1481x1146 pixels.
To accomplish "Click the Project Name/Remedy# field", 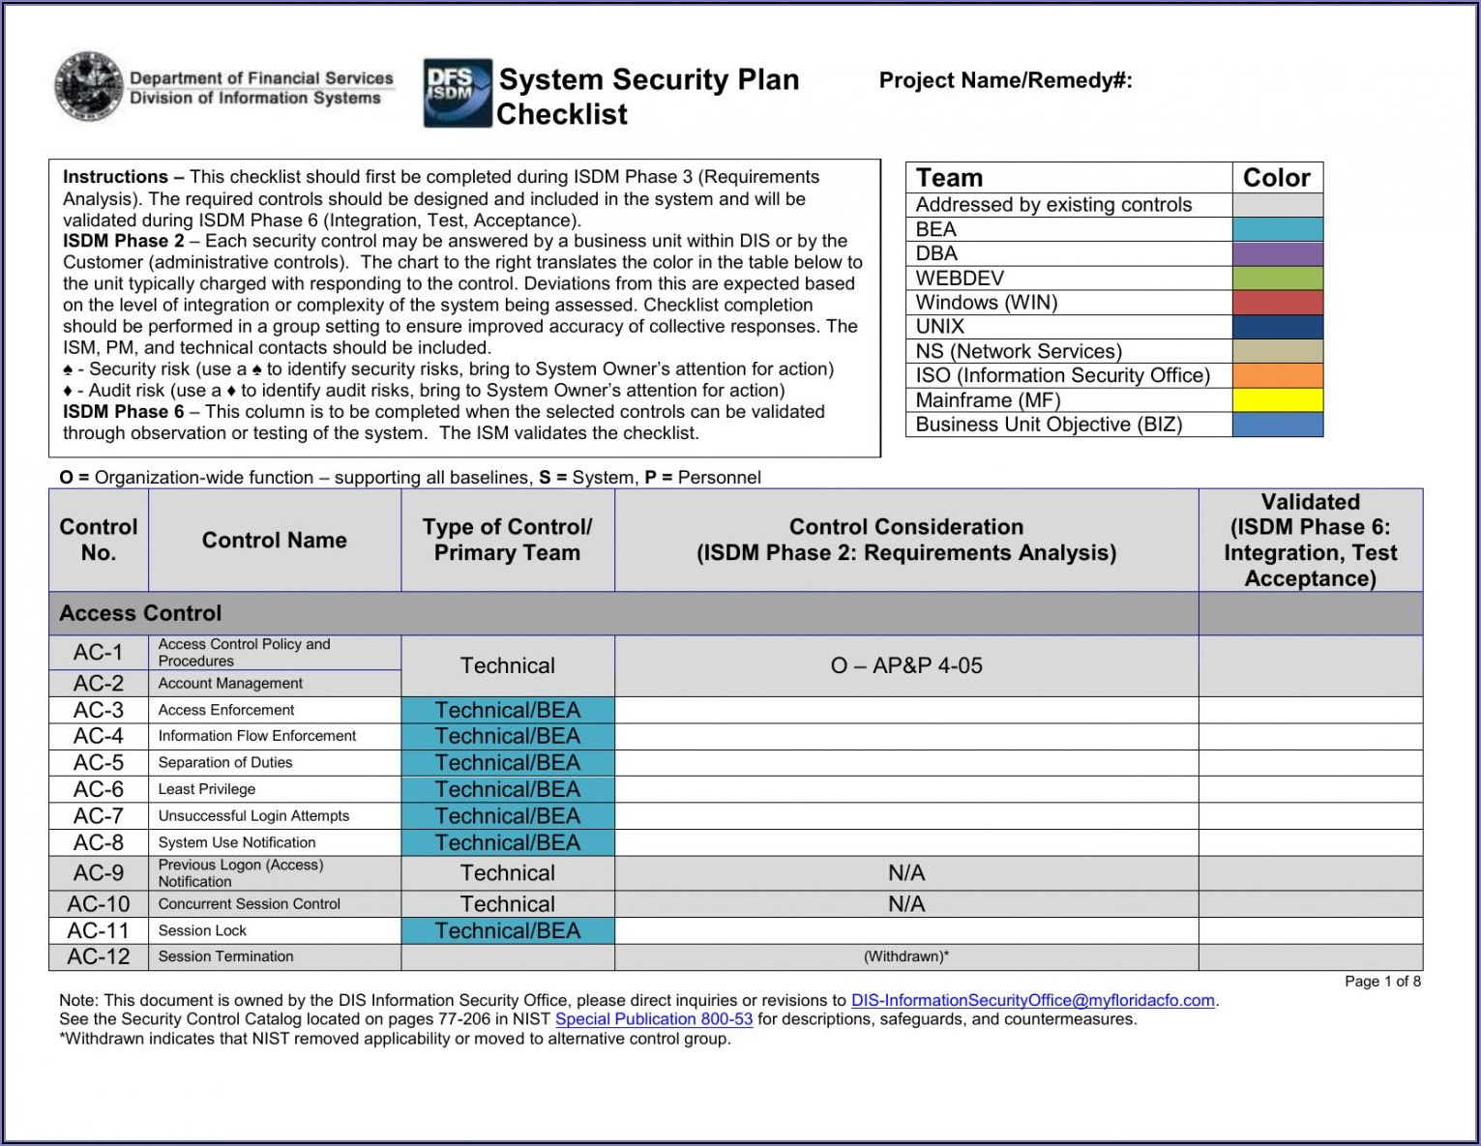I will 1258,81.
